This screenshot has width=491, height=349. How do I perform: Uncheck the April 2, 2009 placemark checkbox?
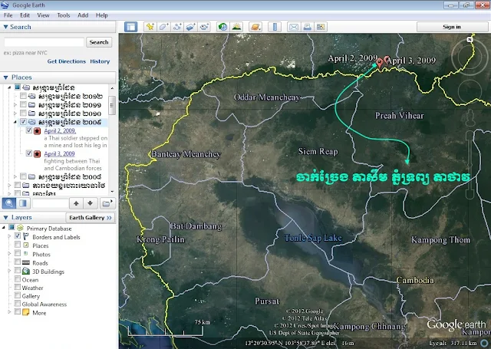click(x=29, y=130)
